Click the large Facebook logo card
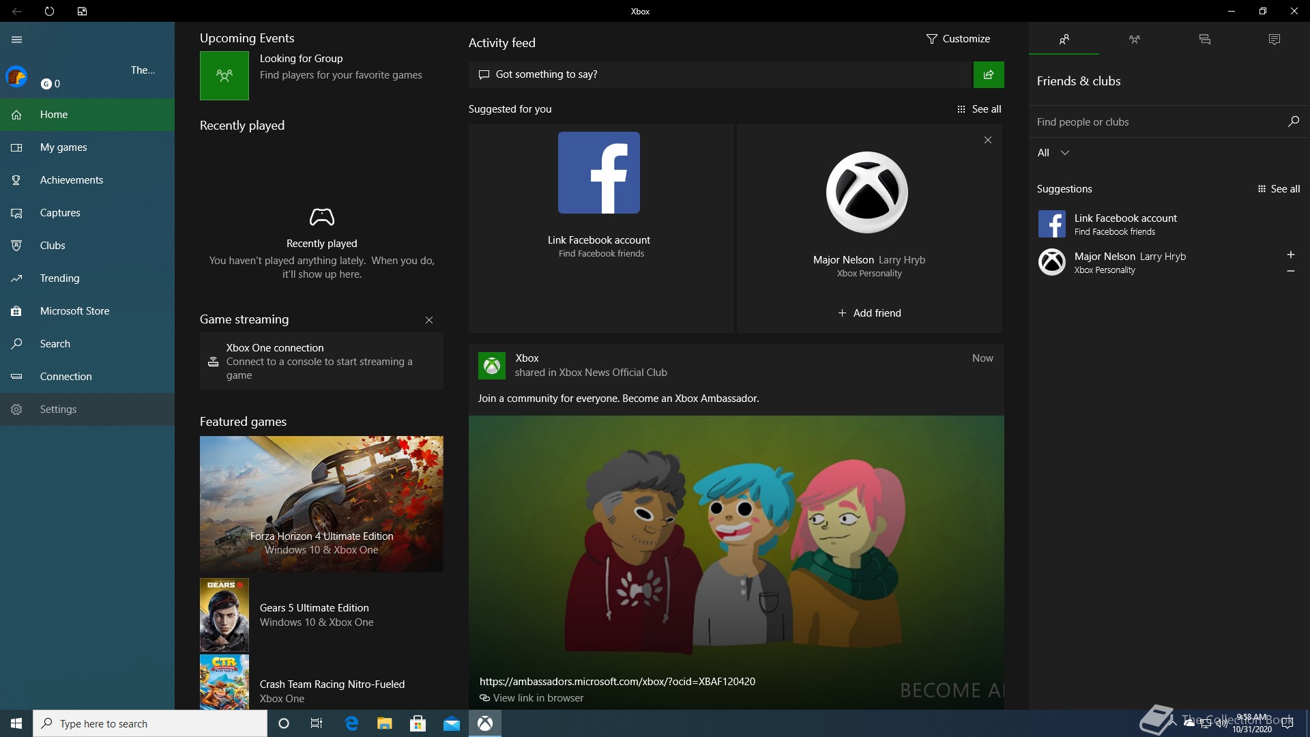The height and width of the screenshot is (737, 1310). (599, 173)
